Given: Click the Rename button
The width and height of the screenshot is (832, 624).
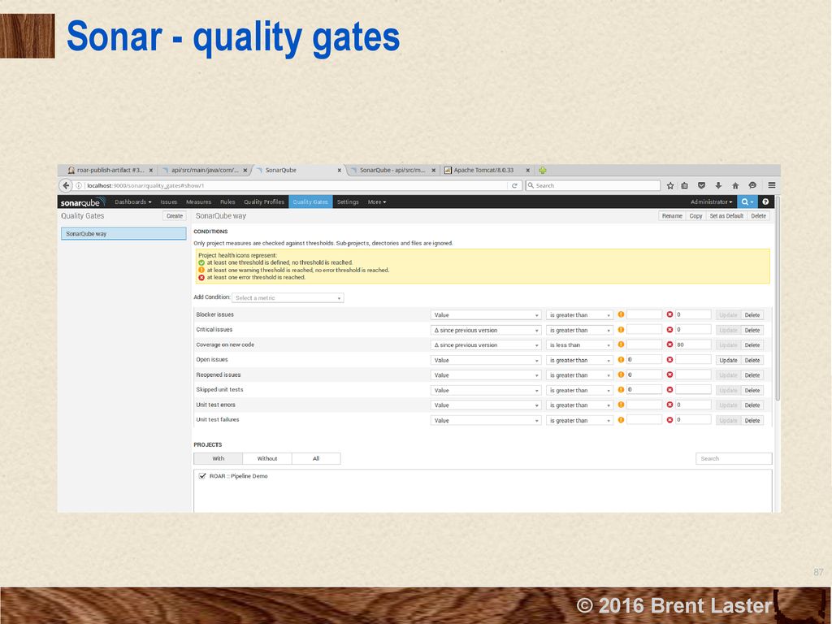Looking at the screenshot, I should pos(672,216).
